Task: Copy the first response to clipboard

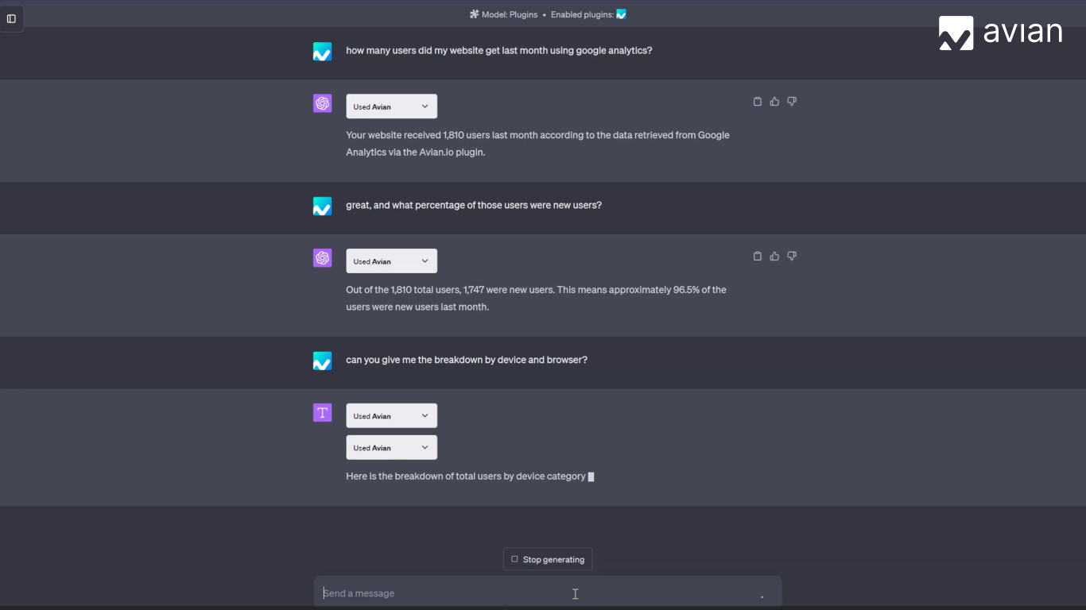Action: (757, 101)
